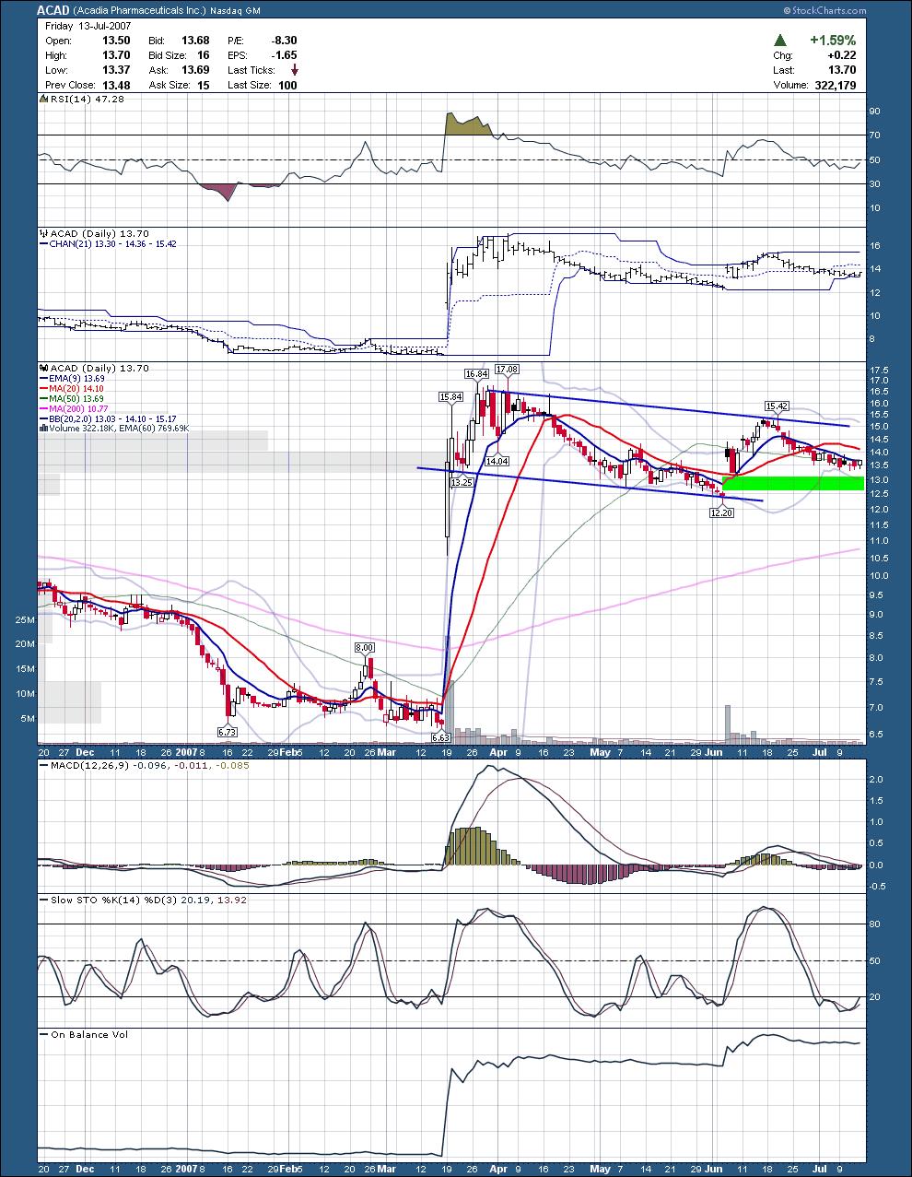The height and width of the screenshot is (1177, 912).
Task: Click the date Friday 13-Jul-2007
Action: [88, 27]
